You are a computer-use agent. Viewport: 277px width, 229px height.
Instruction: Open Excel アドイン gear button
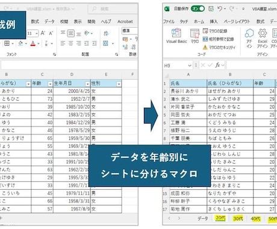[263, 38]
